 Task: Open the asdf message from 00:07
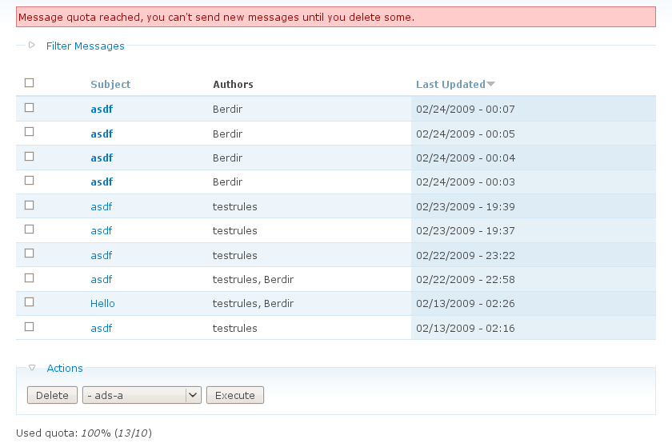[102, 109]
